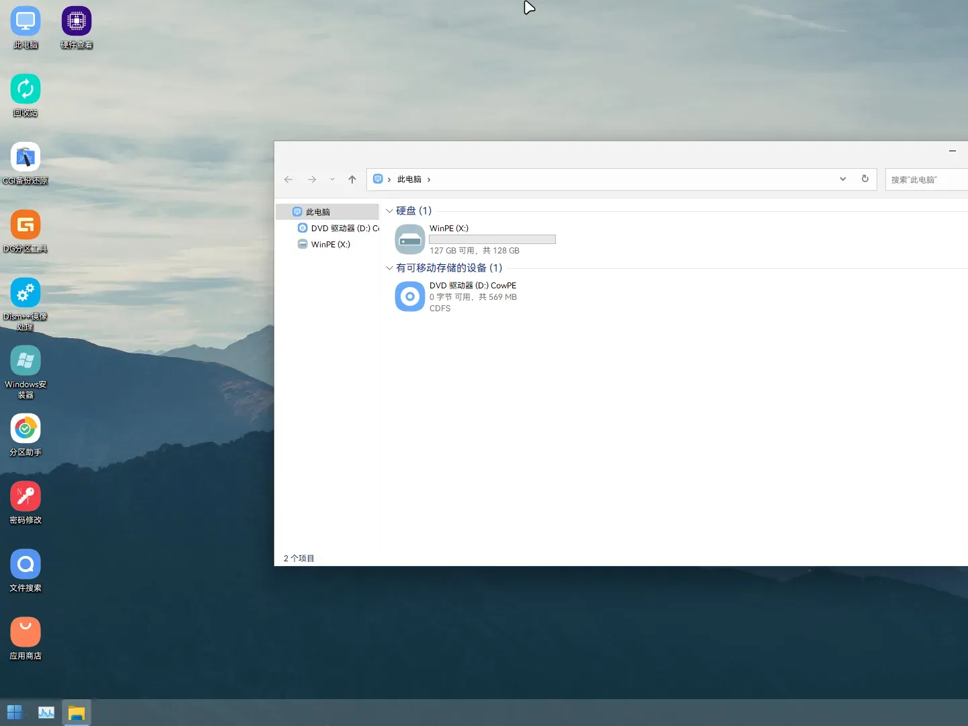
Task: Open the address bar history dropdown
Action: click(842, 179)
